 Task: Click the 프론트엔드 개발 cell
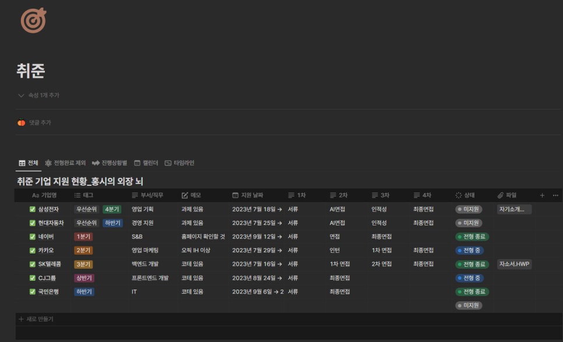click(x=150, y=278)
